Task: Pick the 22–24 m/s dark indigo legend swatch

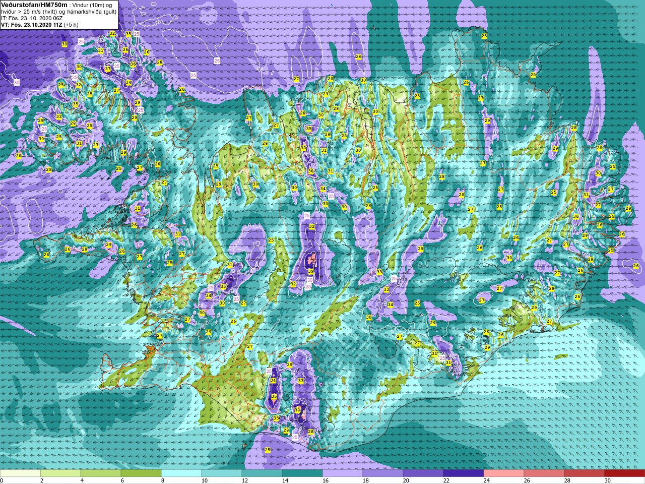Action: click(x=464, y=473)
